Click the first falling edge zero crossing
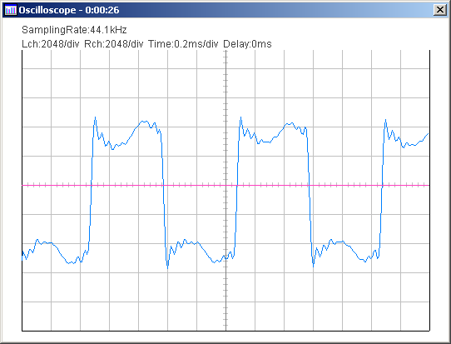Image resolution: width=451 pixels, height=344 pixels. (163, 186)
